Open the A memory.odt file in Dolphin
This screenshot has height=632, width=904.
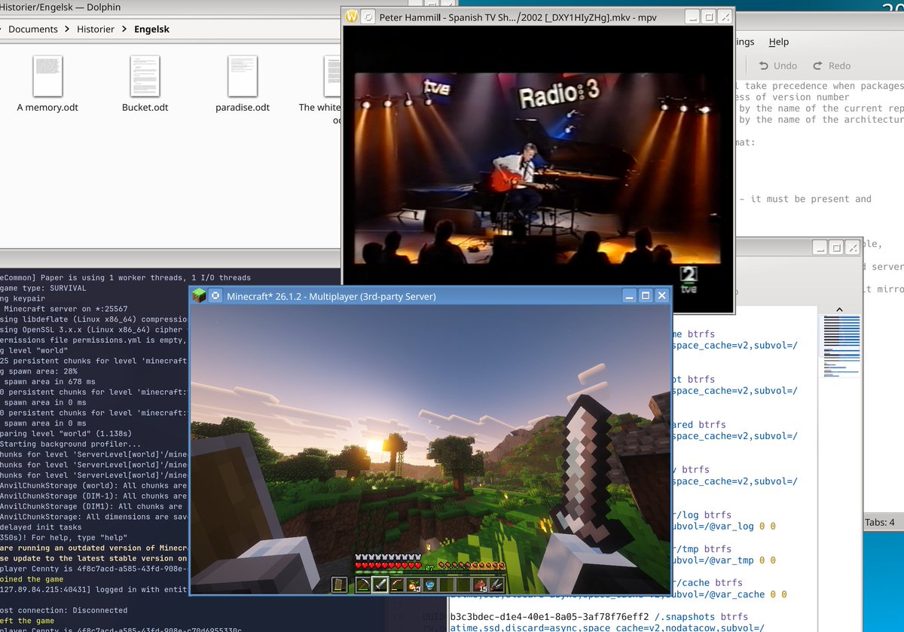click(x=47, y=83)
